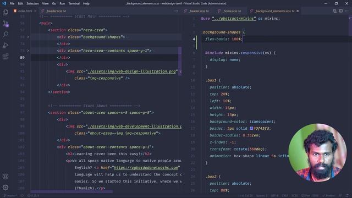352x198 pixels.
Task: Open More Actions menu for the right editor group
Action: tap(347, 11)
